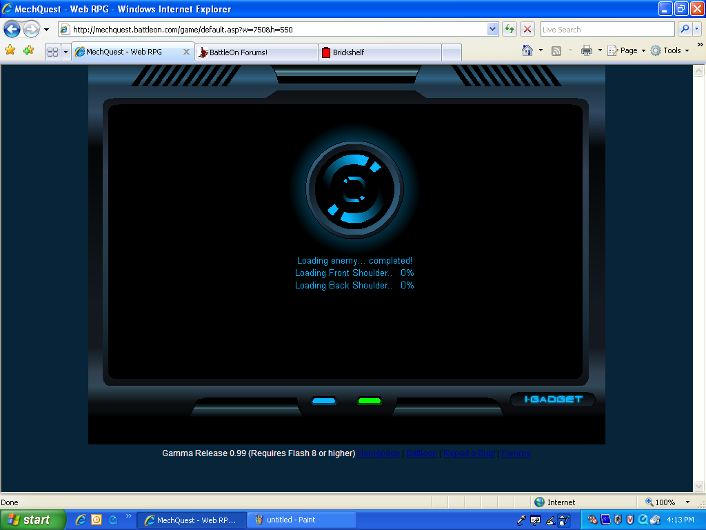
Task: Unmute the volume in the system tray
Action: pos(592,519)
